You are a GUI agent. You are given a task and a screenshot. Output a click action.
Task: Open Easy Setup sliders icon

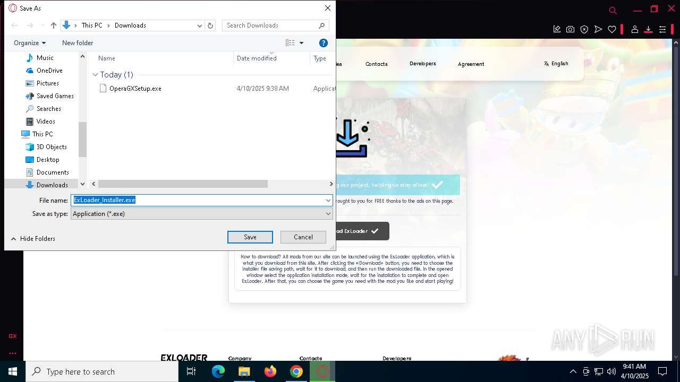662,30
